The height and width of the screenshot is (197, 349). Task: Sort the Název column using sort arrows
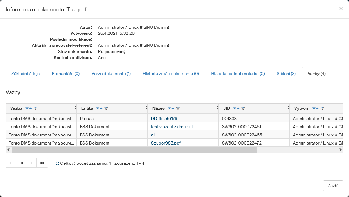171,109
